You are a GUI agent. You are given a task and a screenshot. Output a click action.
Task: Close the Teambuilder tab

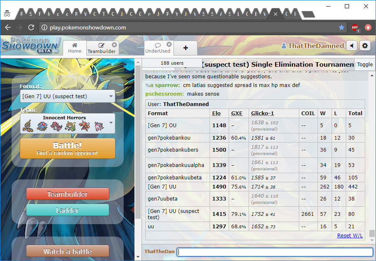[115, 44]
